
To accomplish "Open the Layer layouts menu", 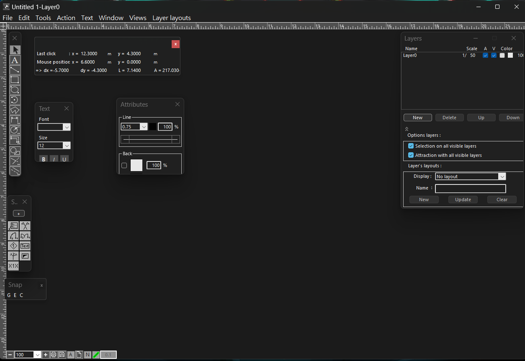I will click(x=172, y=18).
